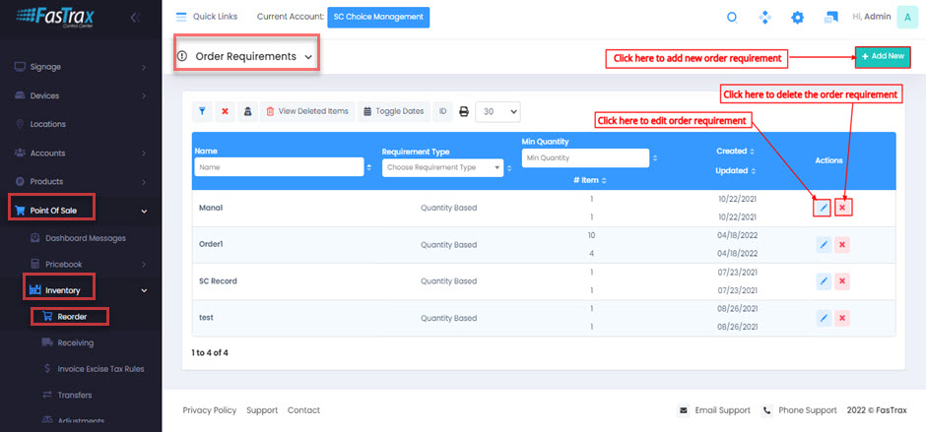Sort the table by Created date
The width and height of the screenshot is (926, 432).
[733, 152]
